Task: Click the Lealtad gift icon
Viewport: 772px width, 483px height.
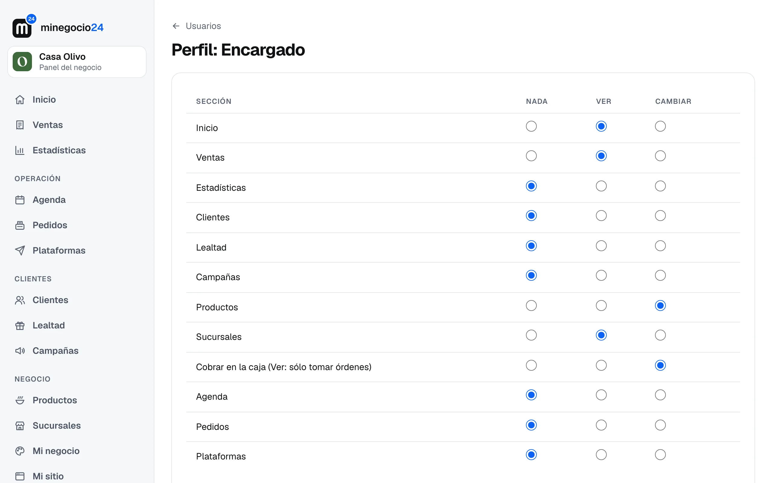Action: click(x=20, y=325)
